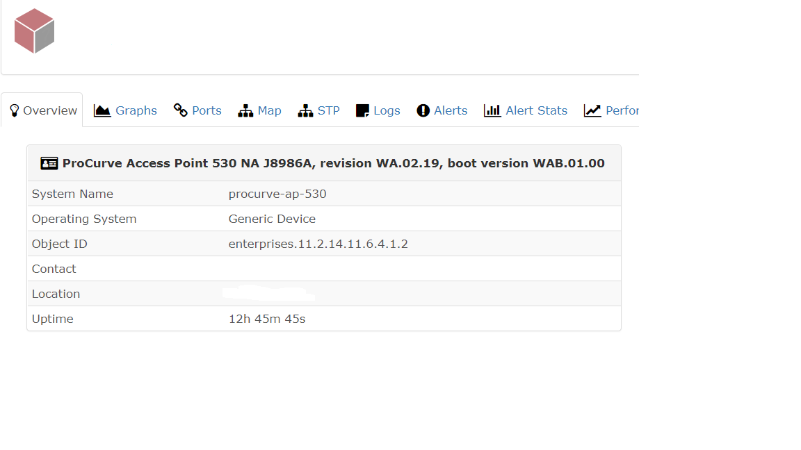The width and height of the screenshot is (801, 450).
Task: Click the sitemap icon beside Map
Action: coord(245,110)
